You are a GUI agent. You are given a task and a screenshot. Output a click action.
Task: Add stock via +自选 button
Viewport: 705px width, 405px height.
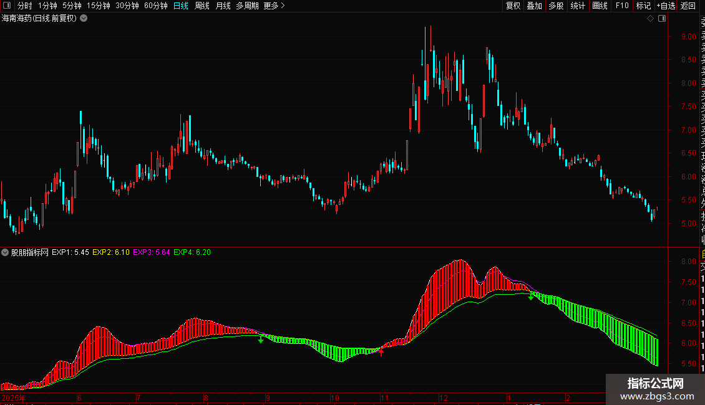[x=666, y=6]
